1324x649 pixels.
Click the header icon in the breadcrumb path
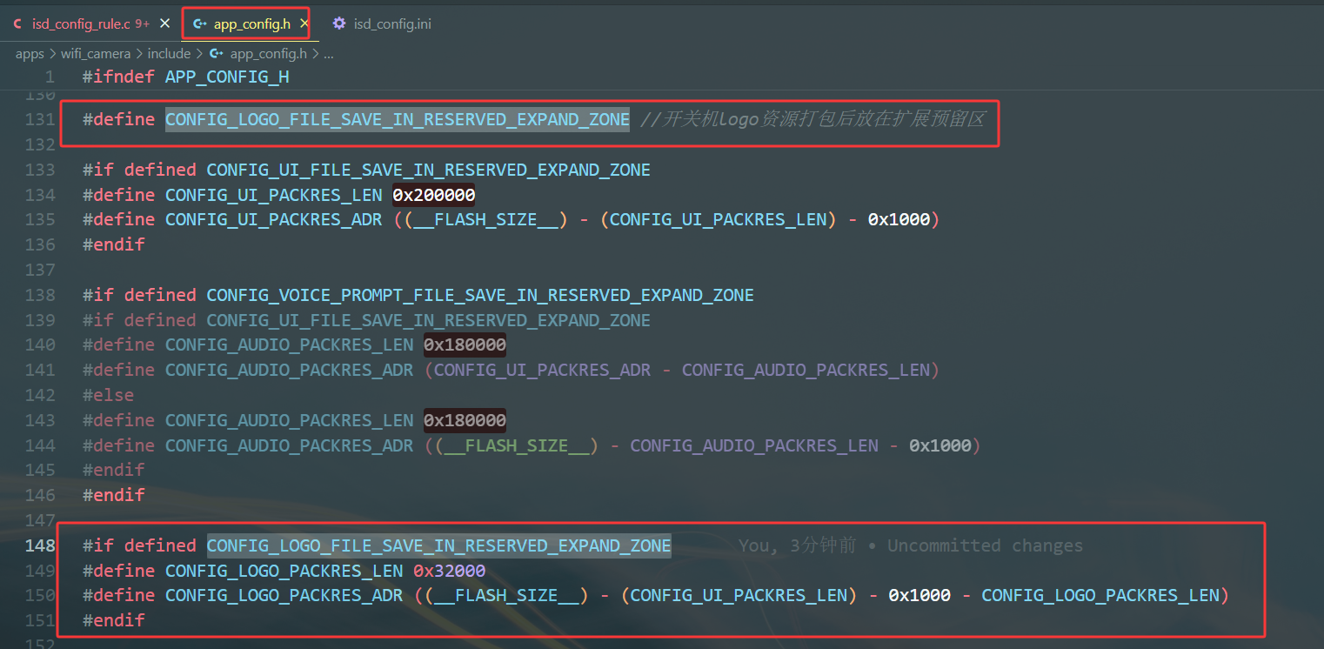(x=216, y=54)
